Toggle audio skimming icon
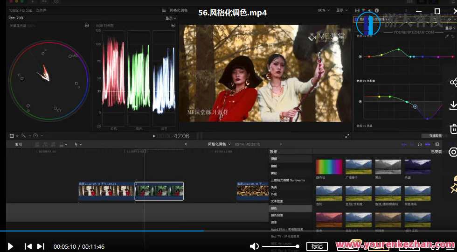This screenshot has width=457, height=252. tap(412, 144)
